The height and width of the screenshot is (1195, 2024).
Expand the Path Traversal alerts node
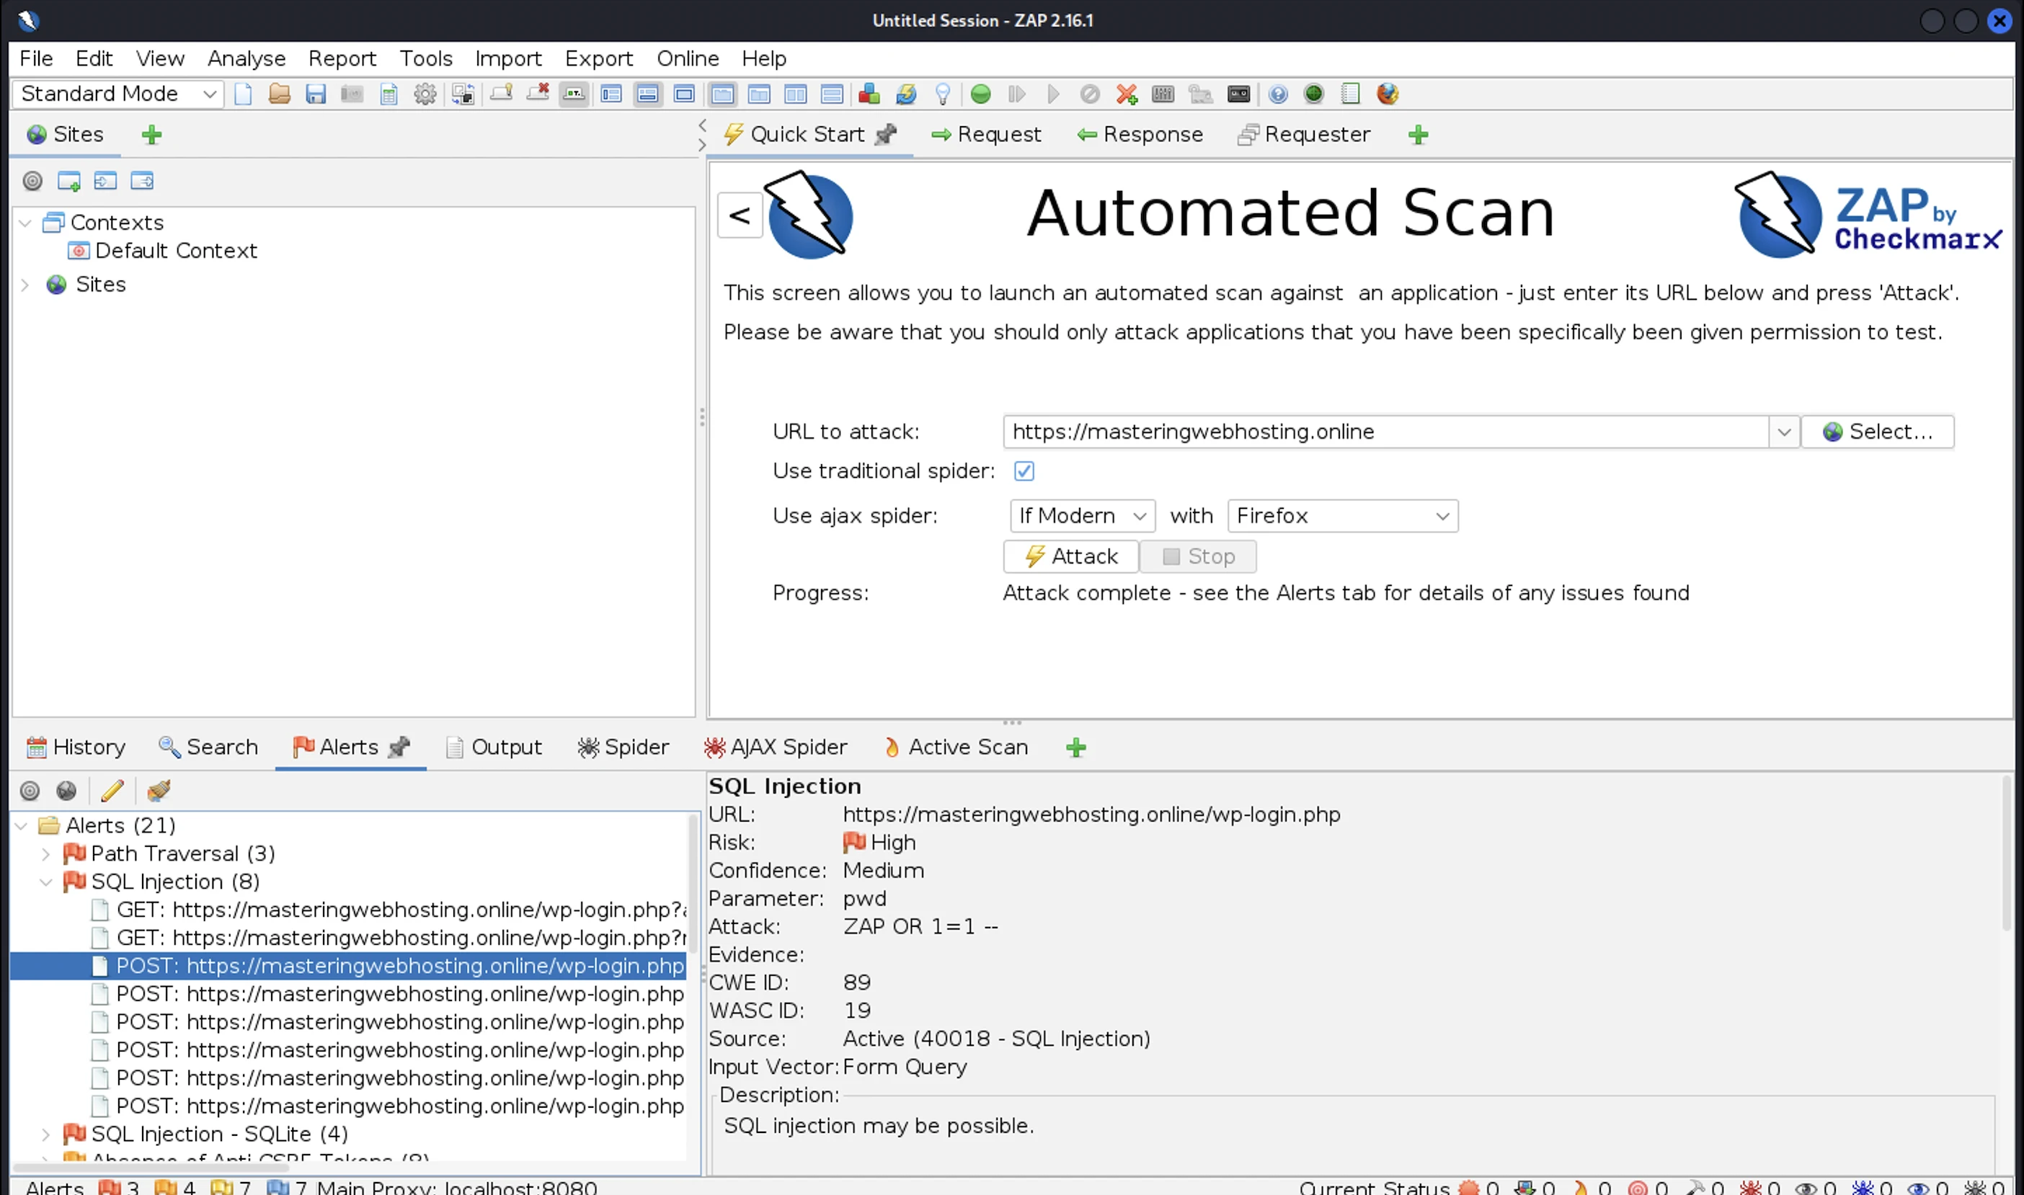[x=46, y=853]
